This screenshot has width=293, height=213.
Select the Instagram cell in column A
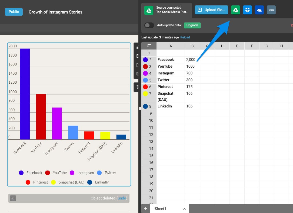click(x=171, y=73)
